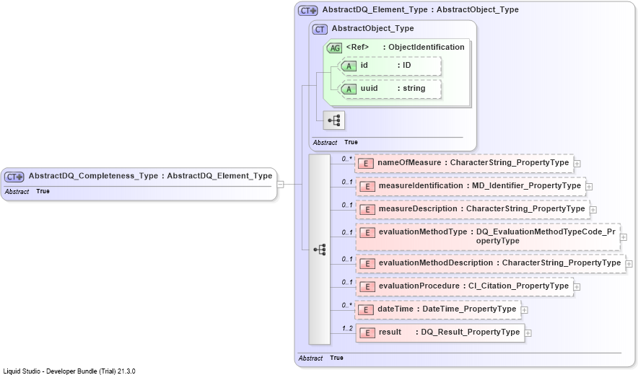Viewport: 638px width, 375px height.
Task: Select evaluationProcedure : CI_Citation_PropertyType label
Action: (x=473, y=286)
